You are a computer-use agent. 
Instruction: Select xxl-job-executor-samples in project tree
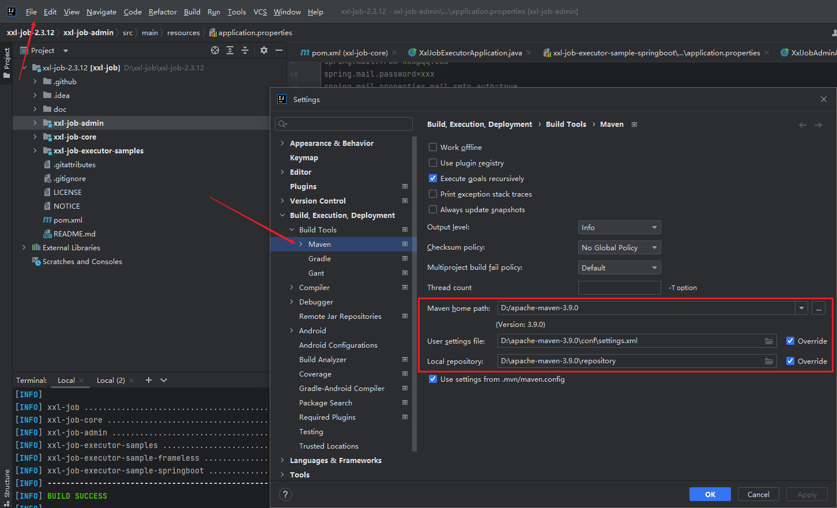[x=99, y=150]
